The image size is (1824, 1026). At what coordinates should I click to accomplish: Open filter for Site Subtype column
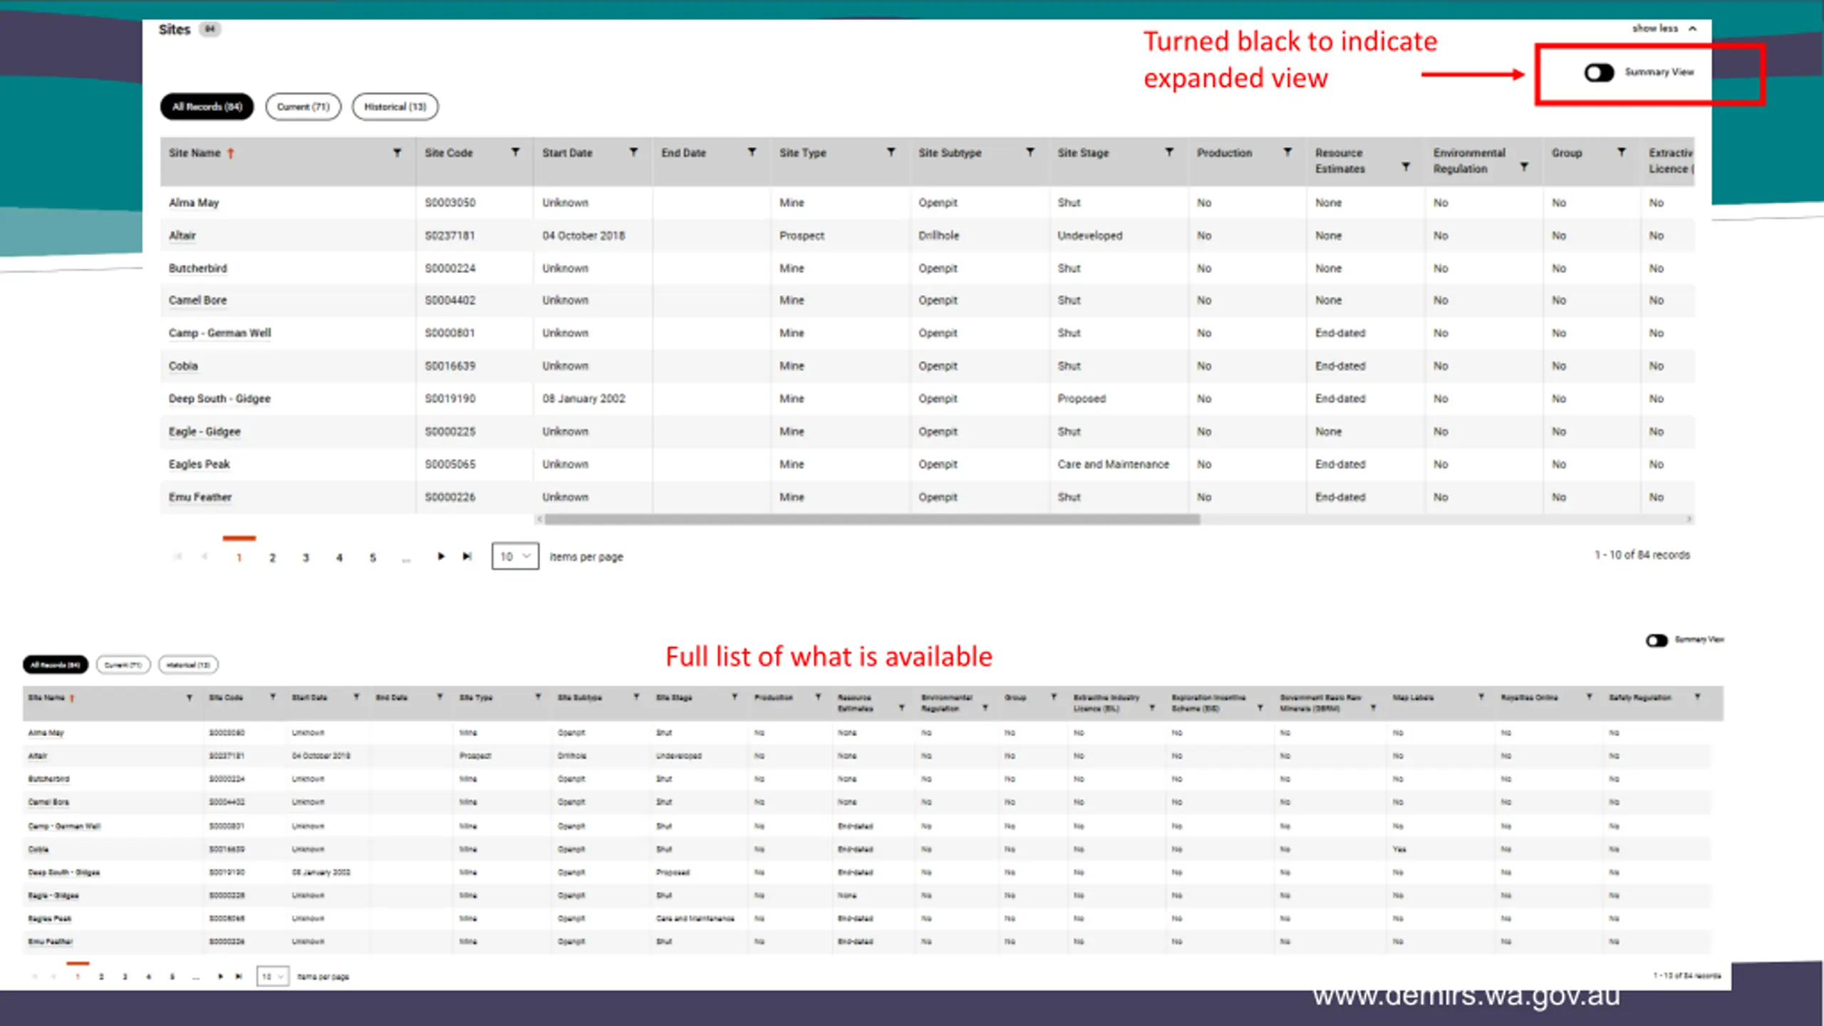click(1030, 152)
